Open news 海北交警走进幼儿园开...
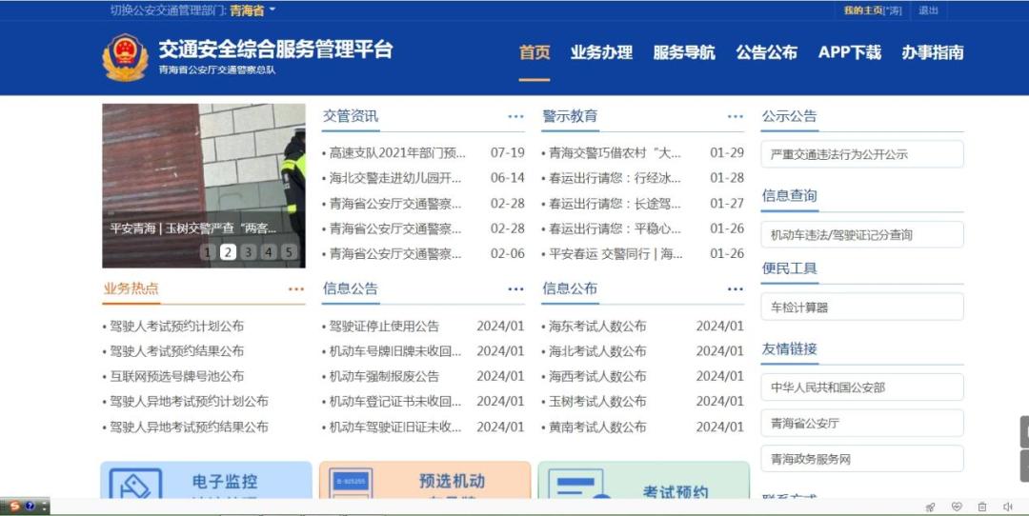Screen dimensions: 1029x516 click(395, 178)
